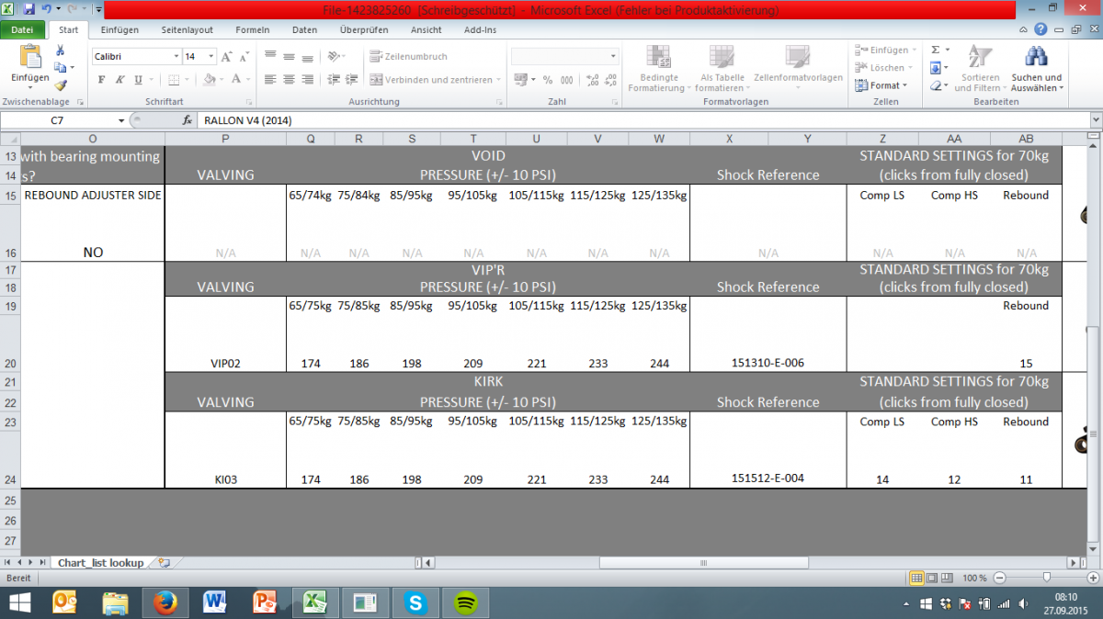Viewport: 1103px width, 619px height.
Task: Apply the 000 thousands separator style
Action: coord(567,80)
